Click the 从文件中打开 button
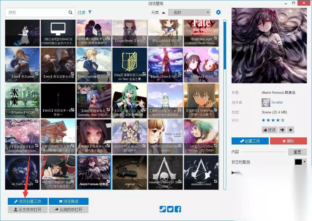Screen dimensions: 312x221 28,210
